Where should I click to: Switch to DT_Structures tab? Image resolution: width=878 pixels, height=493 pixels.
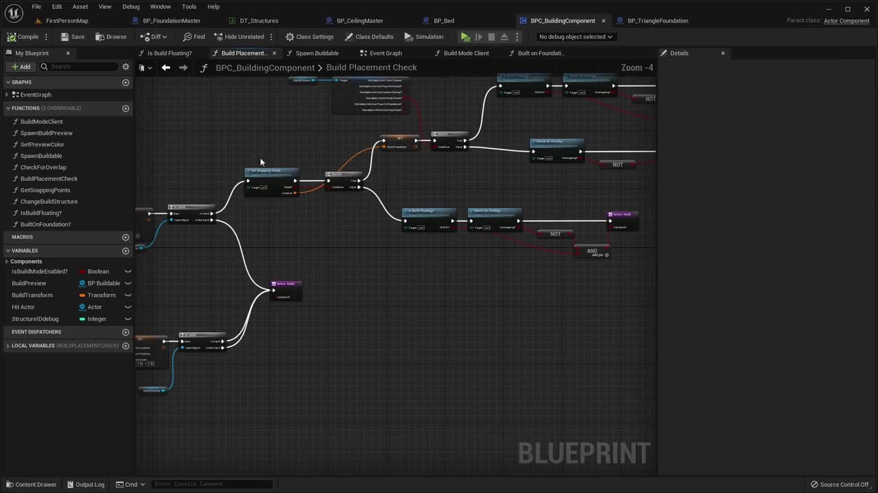(x=259, y=21)
